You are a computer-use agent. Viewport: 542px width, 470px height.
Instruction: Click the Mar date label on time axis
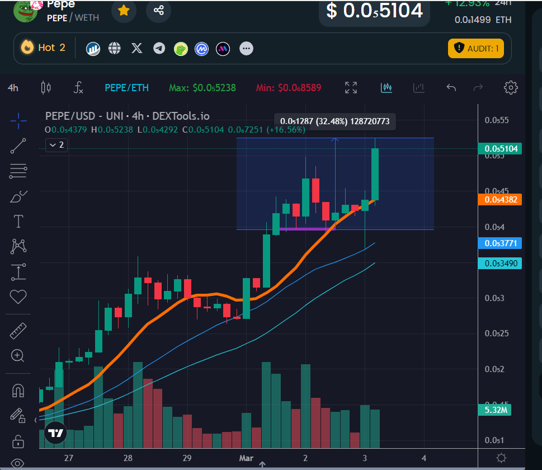[x=246, y=458]
